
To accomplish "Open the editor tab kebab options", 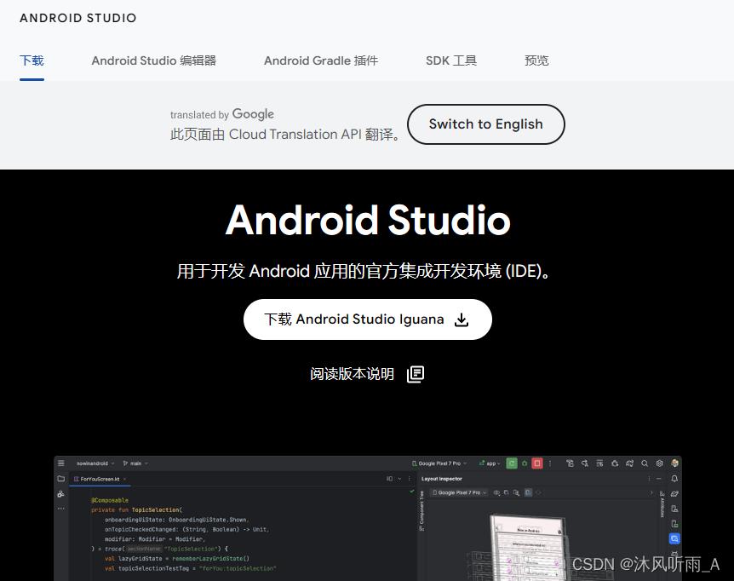I will [409, 479].
